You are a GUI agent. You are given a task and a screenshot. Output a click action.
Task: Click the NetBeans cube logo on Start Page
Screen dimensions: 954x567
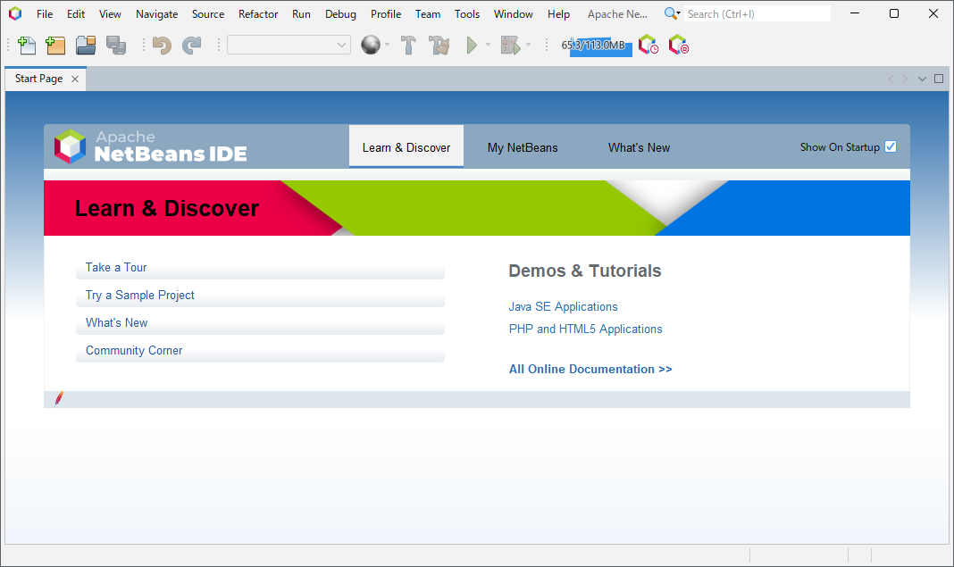[70, 146]
